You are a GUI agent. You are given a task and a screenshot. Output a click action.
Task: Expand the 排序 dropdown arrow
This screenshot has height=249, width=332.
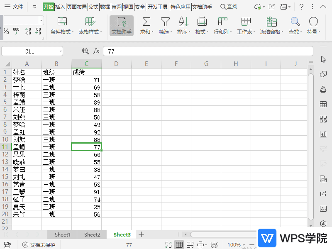click(x=190, y=32)
